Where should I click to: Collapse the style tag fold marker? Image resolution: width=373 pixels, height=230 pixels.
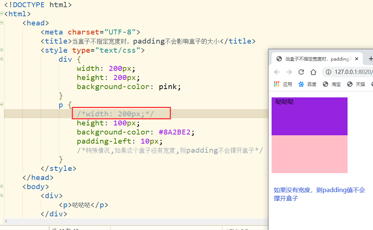coord(2,50)
